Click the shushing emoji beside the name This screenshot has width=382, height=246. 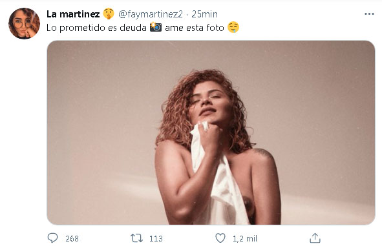[109, 14]
